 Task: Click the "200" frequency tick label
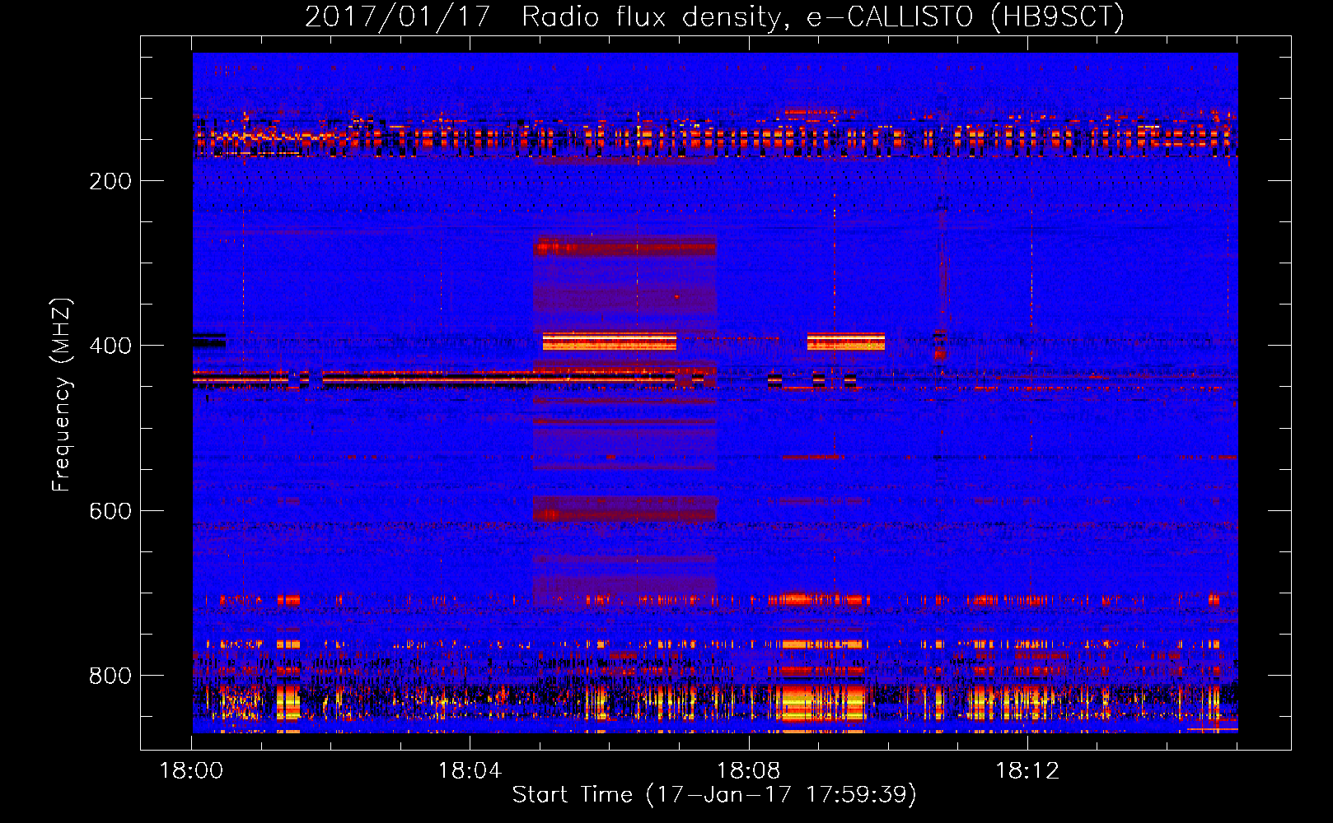110,181
